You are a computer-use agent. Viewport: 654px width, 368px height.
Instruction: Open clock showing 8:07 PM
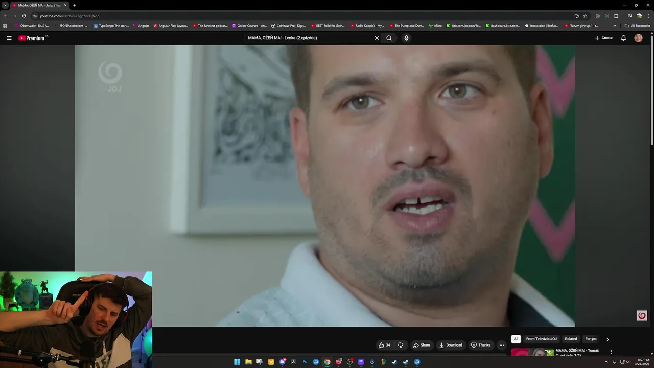(x=643, y=362)
